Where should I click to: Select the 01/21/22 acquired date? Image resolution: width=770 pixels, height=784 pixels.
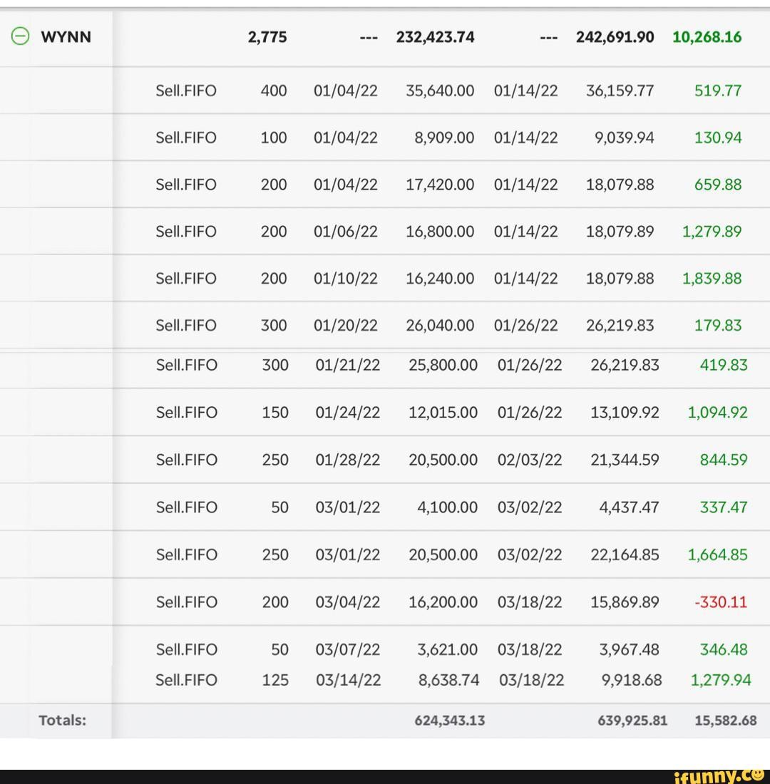pyautogui.click(x=348, y=366)
